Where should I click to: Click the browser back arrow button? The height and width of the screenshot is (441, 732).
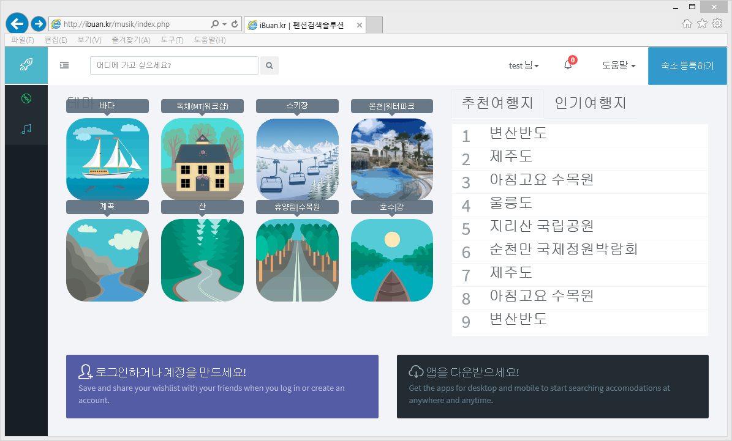point(17,24)
